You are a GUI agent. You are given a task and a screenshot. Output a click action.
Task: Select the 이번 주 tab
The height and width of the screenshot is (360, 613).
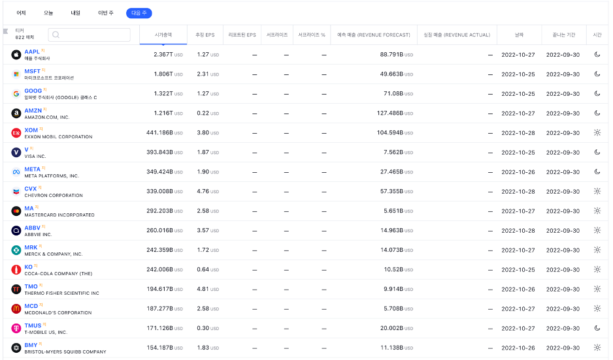click(106, 13)
